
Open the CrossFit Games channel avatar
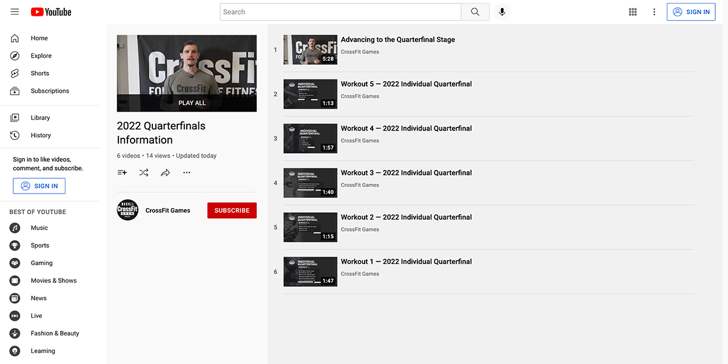coord(127,210)
